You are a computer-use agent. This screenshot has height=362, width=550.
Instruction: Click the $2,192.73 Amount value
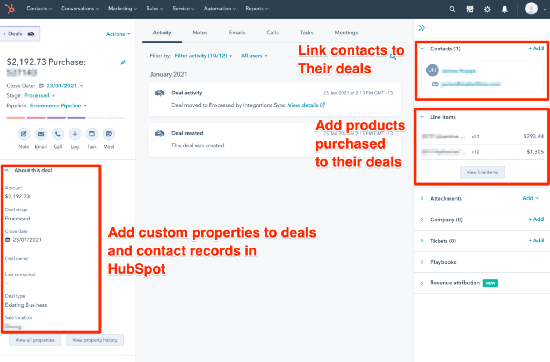point(18,196)
